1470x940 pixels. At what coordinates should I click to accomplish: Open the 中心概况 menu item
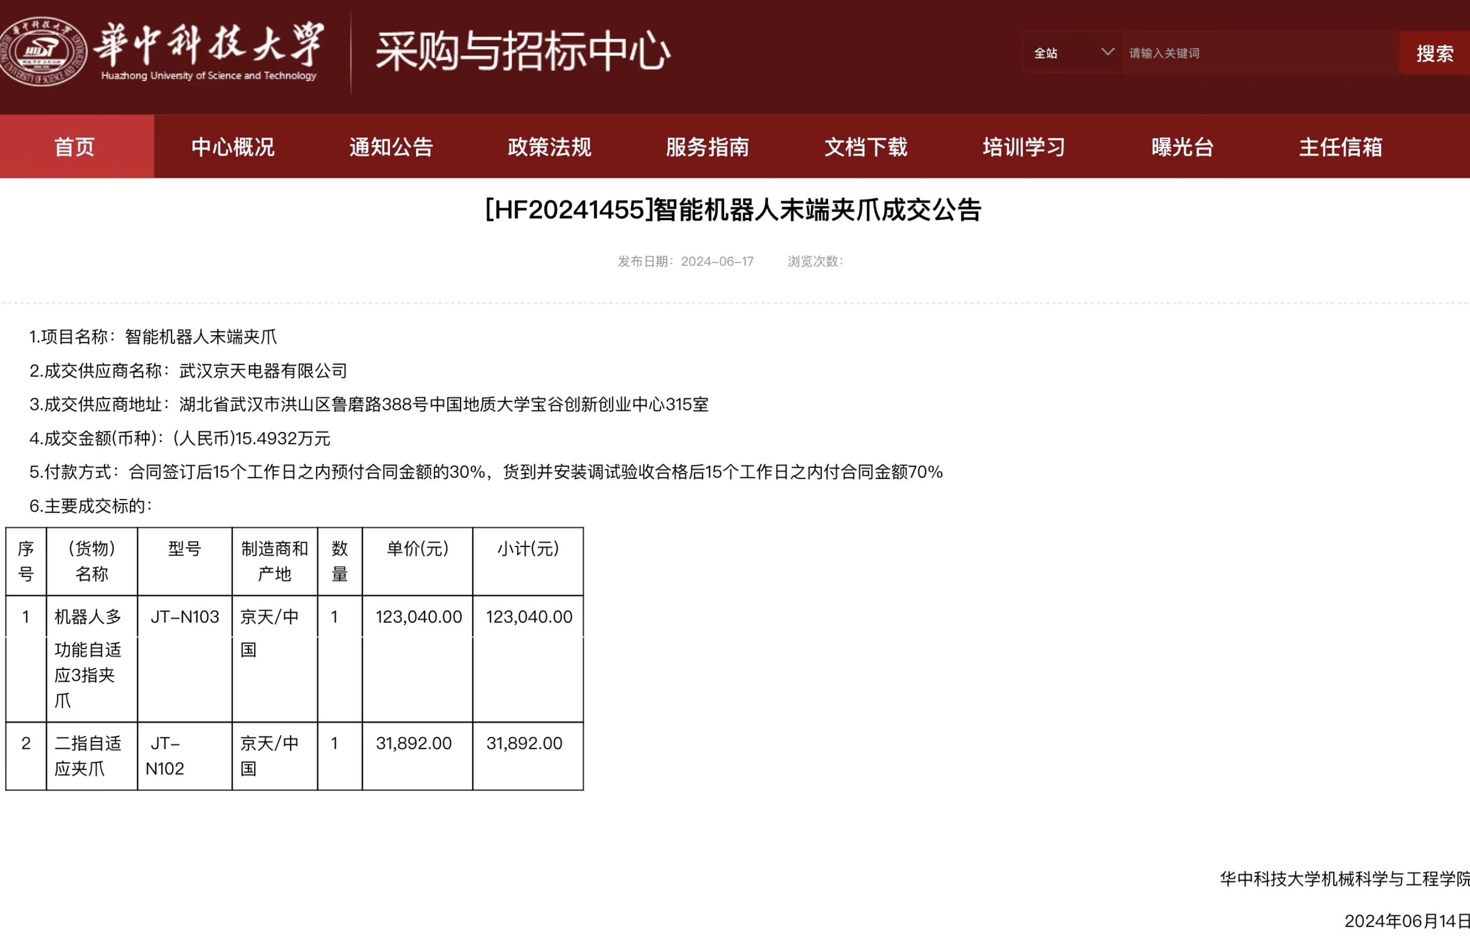tap(233, 147)
